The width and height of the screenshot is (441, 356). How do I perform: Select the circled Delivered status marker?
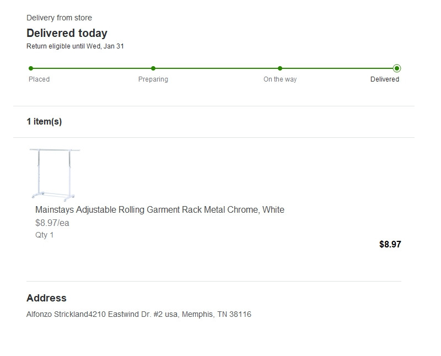397,68
